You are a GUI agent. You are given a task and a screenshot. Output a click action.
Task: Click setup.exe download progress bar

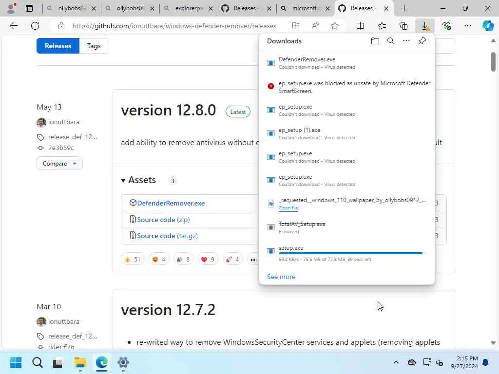[352, 253]
